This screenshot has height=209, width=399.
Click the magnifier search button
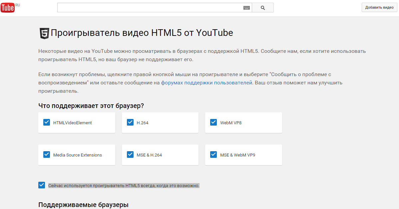[x=262, y=8]
